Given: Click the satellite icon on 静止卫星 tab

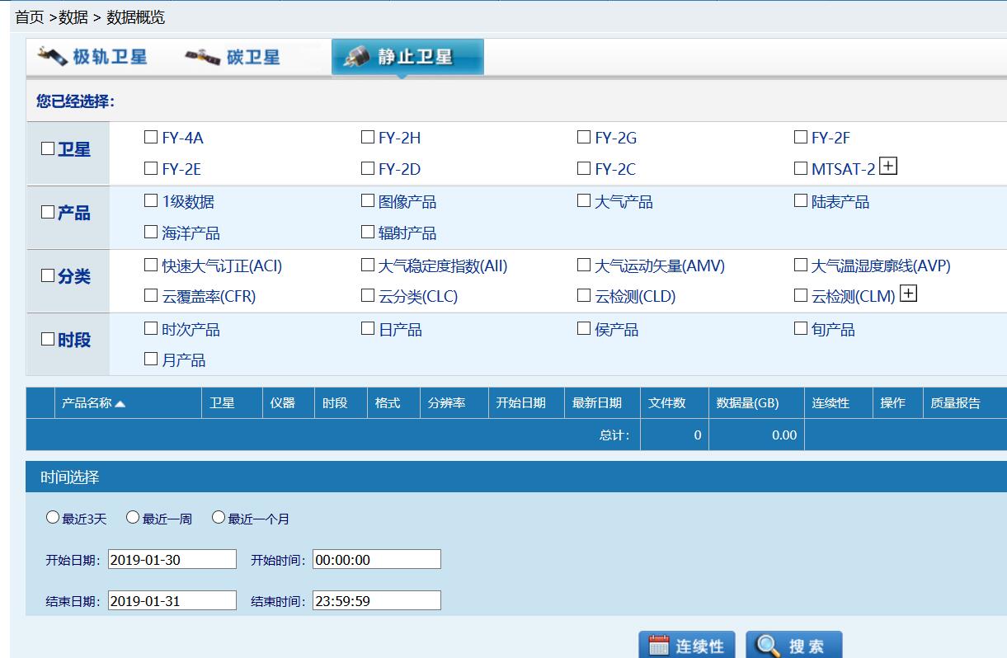Looking at the screenshot, I should pos(360,56).
